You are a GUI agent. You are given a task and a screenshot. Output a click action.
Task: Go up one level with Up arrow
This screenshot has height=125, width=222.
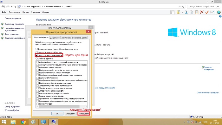click(15, 7)
